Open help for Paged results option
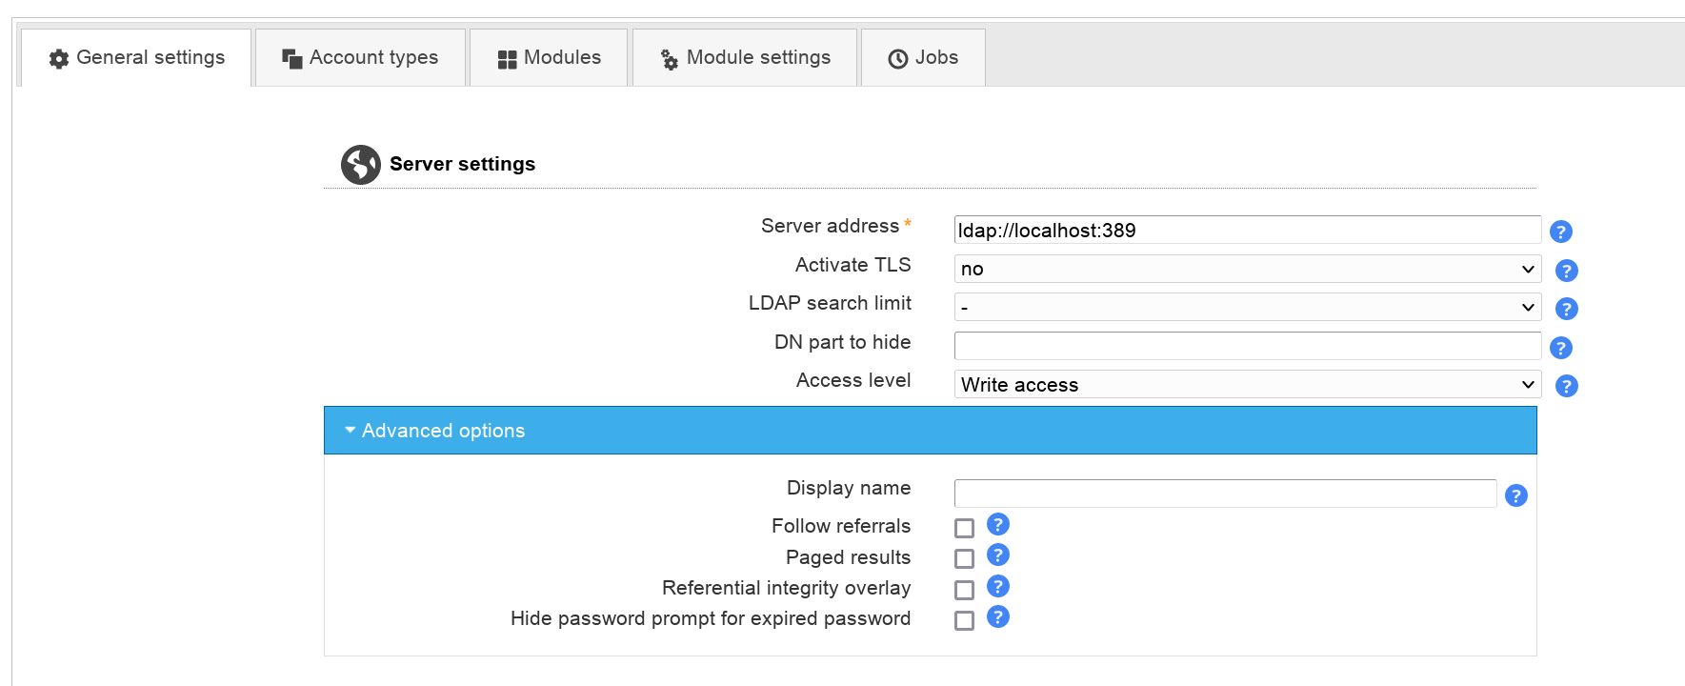Viewport: 1685px width, 686px height. pyautogui.click(x=997, y=555)
